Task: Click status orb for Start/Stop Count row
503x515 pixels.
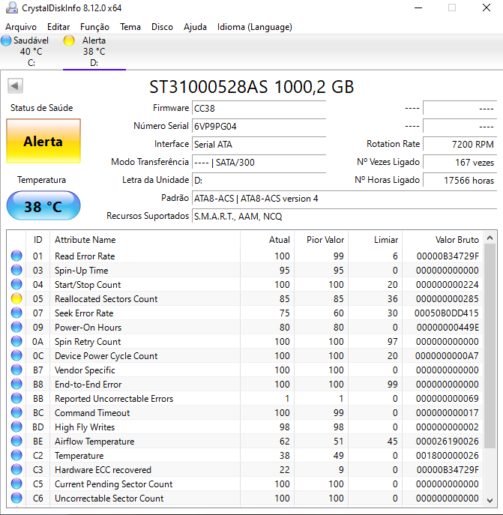Action: [16, 284]
